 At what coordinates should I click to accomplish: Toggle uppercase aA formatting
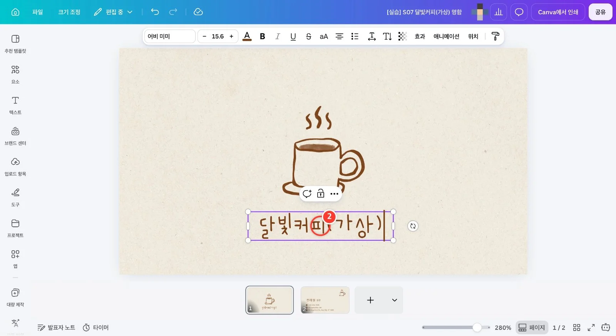324,36
